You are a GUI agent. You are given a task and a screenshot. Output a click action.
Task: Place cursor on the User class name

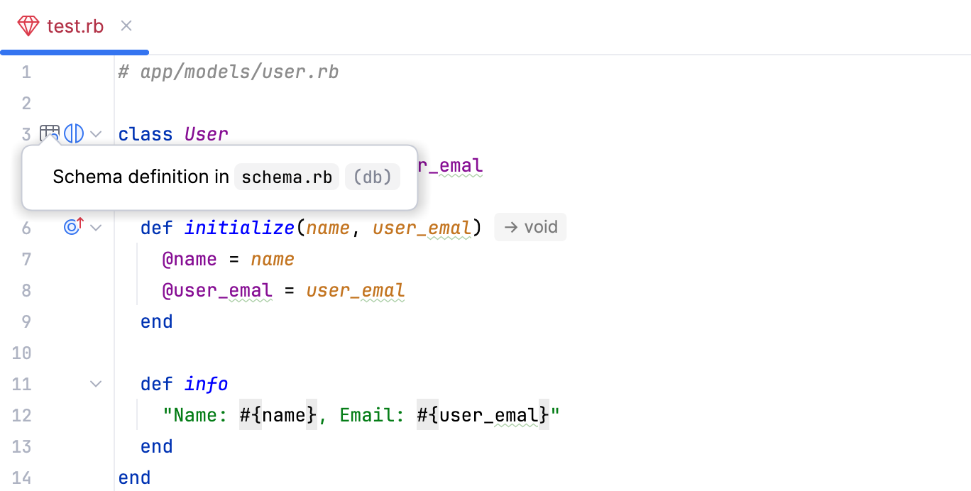[x=206, y=134]
